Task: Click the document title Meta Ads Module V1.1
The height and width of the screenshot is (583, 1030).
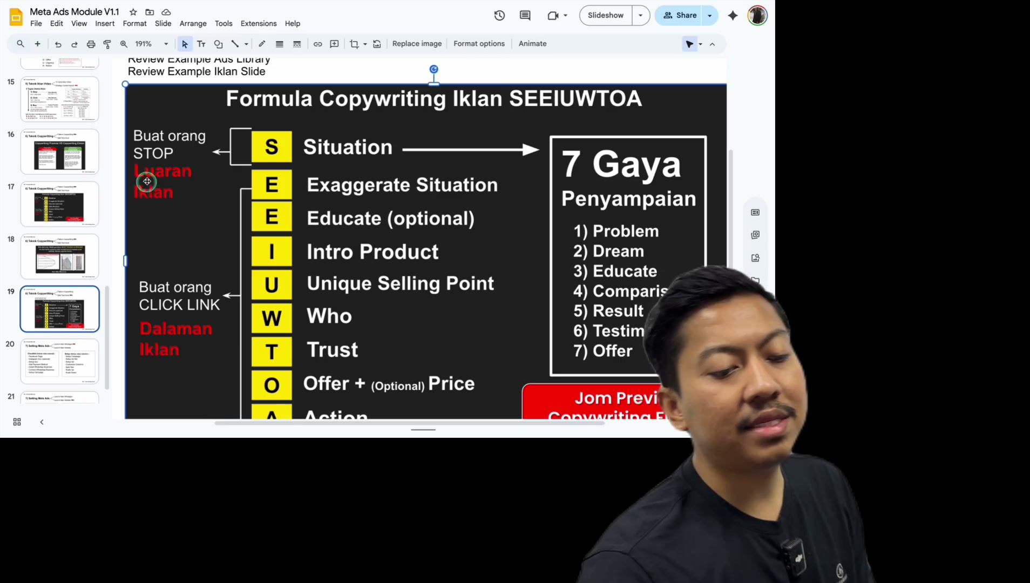Action: point(74,11)
